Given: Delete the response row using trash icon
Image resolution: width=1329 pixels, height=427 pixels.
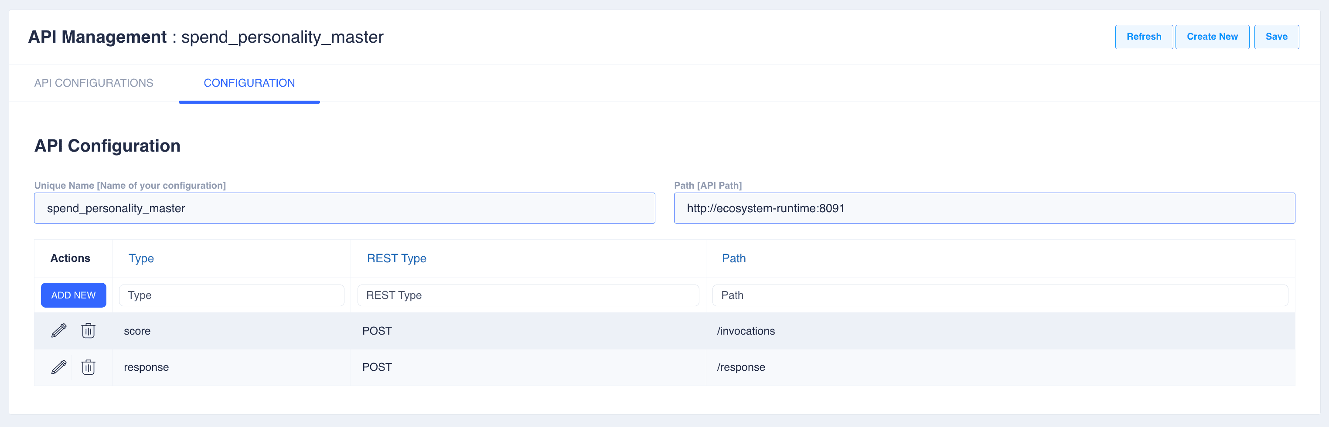Looking at the screenshot, I should (88, 367).
